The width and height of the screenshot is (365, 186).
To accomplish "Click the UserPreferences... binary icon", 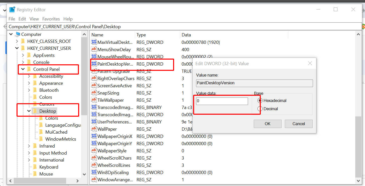I will (94, 122).
